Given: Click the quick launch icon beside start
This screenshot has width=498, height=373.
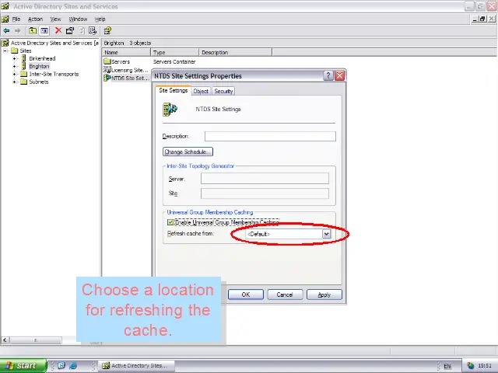Looking at the screenshot, I should click(61, 365).
